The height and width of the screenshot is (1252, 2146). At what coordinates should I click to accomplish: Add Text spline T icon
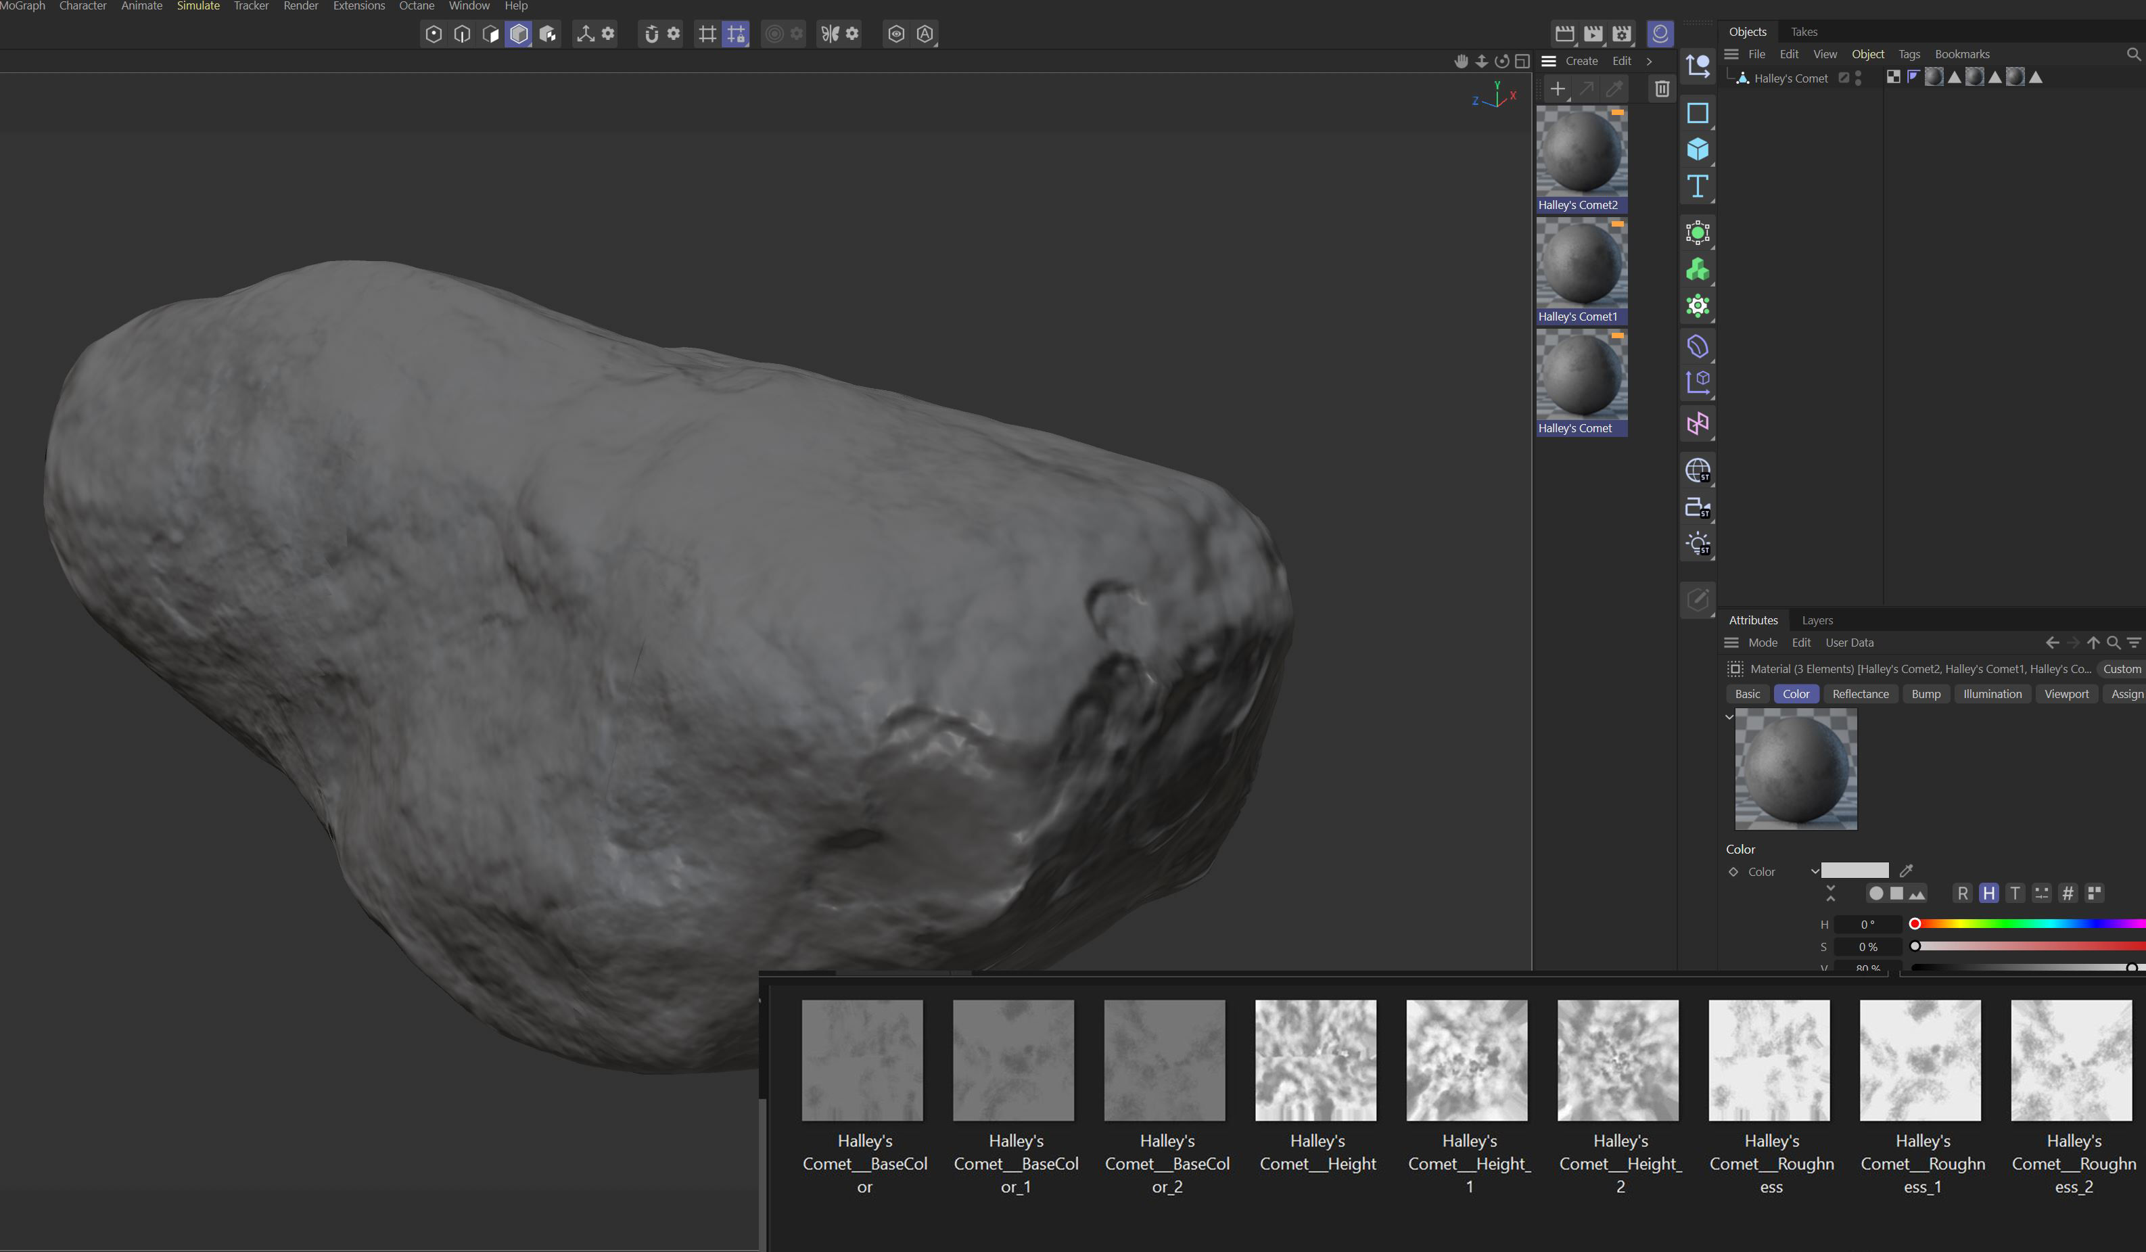tap(1697, 186)
